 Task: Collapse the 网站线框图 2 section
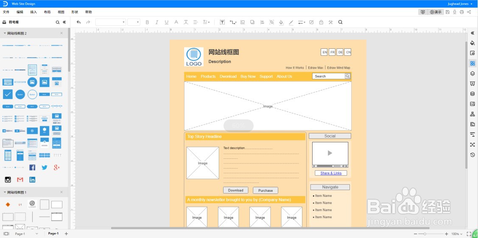5,33
